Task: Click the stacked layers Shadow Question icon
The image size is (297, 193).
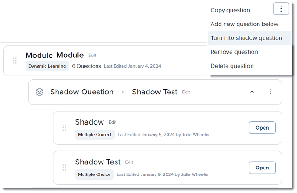Action: click(x=39, y=92)
